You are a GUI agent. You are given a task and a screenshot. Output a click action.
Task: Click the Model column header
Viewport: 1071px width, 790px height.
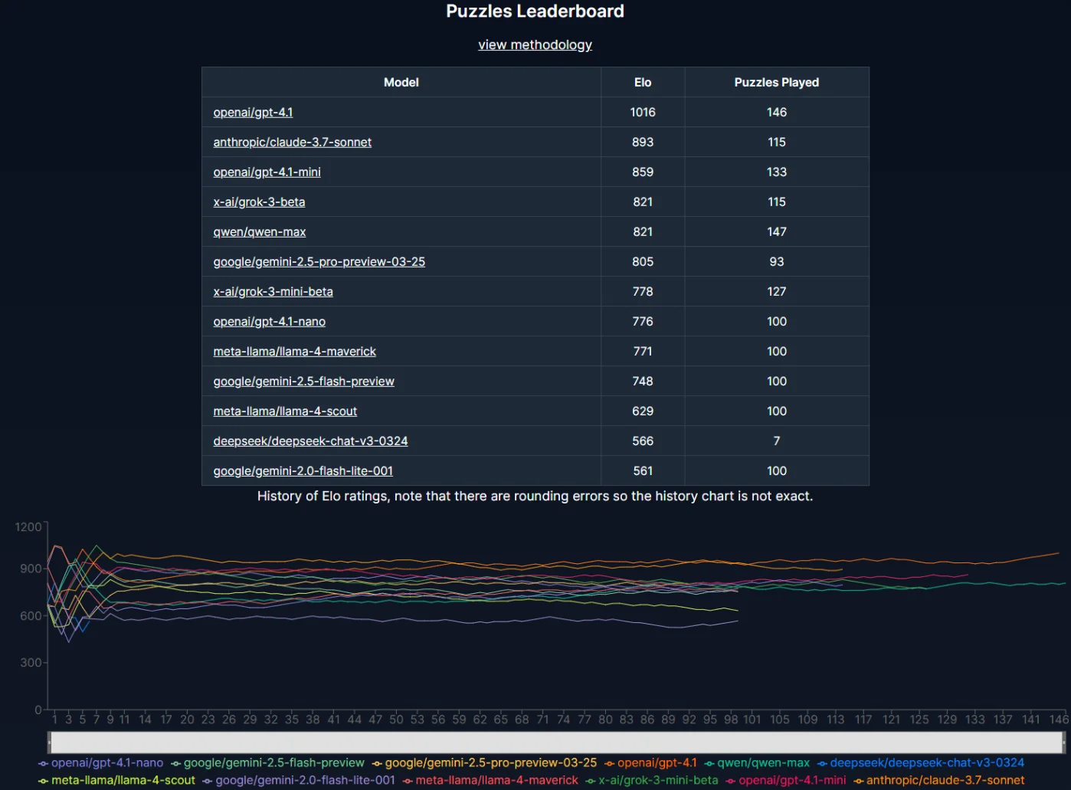click(x=401, y=82)
